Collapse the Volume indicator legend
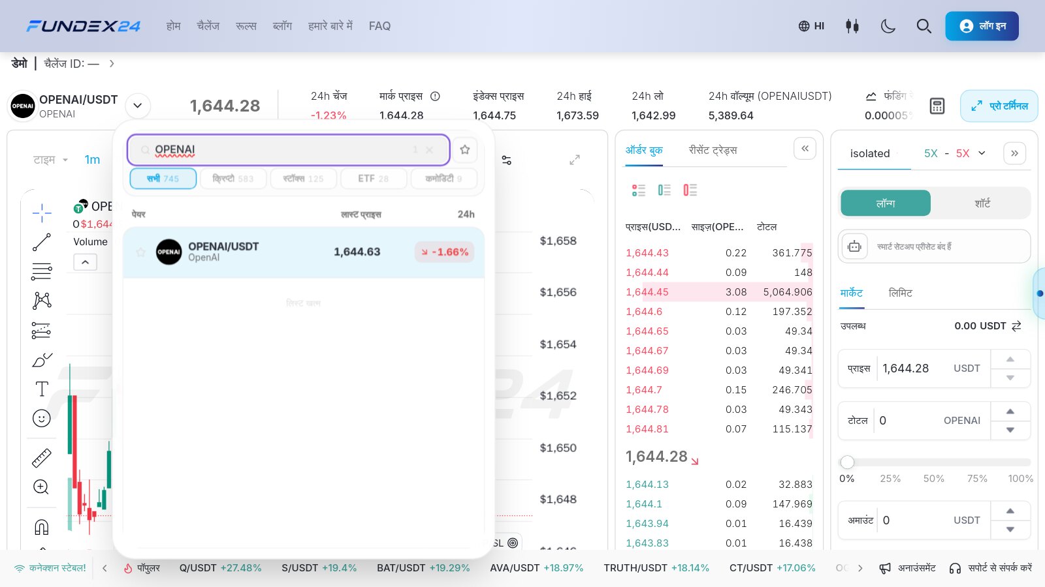 [86, 262]
